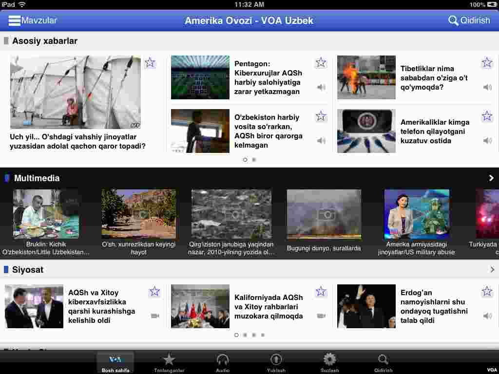Tap the Wi-Fi status icon
This screenshot has width=499, height=374.
22,4
